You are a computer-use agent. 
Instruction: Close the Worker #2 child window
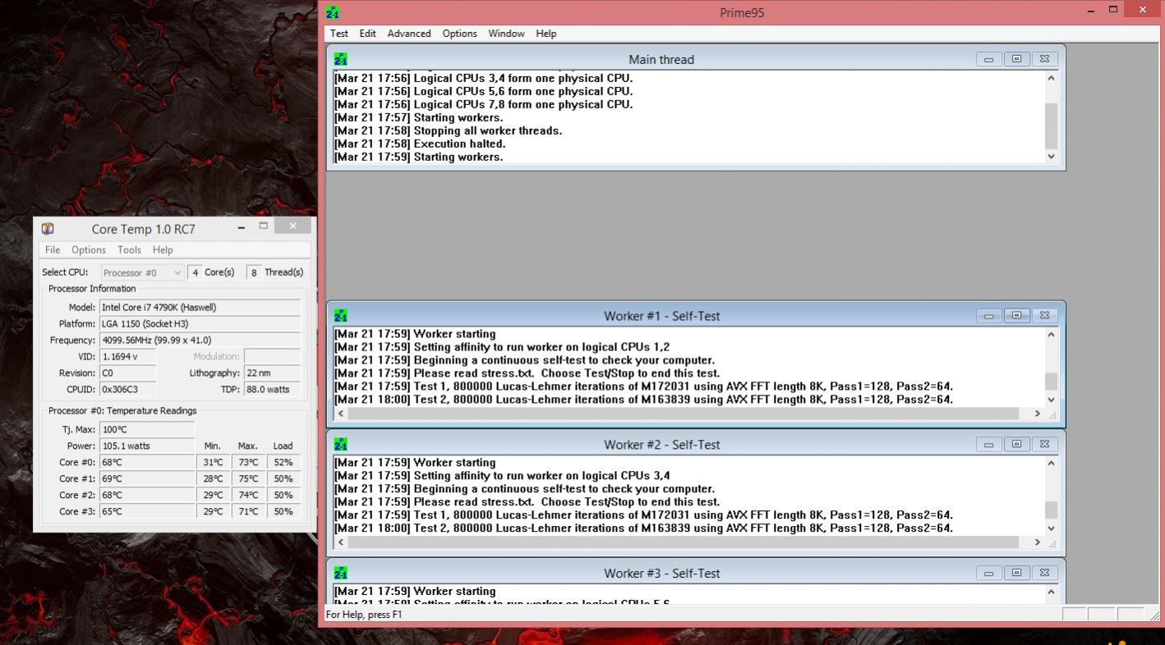(1044, 444)
